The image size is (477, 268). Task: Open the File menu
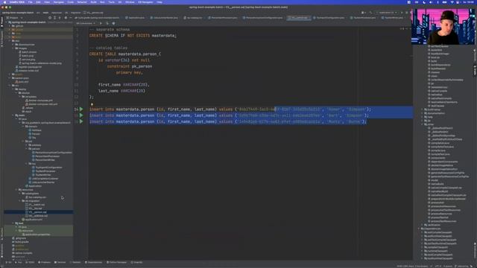click(x=30, y=2)
